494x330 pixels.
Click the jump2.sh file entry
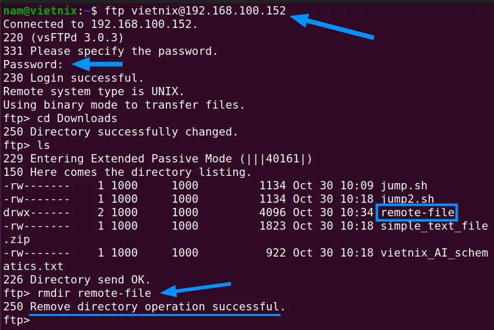407,199
